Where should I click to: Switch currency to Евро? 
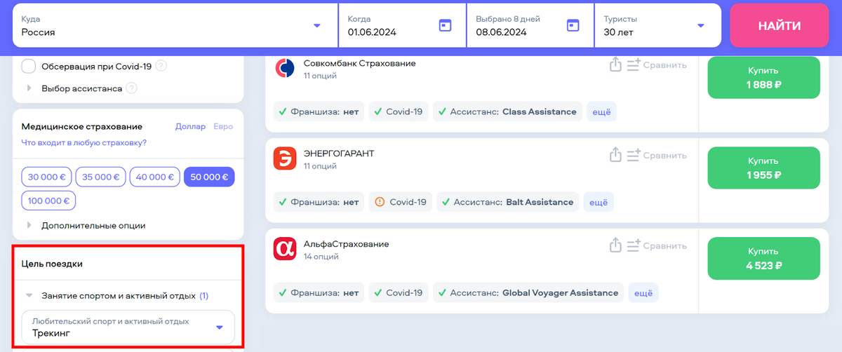pyautogui.click(x=223, y=127)
